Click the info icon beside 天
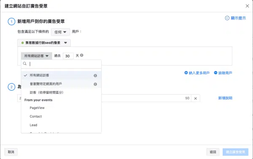Viewport: 253px width, 159px height. click(82, 55)
